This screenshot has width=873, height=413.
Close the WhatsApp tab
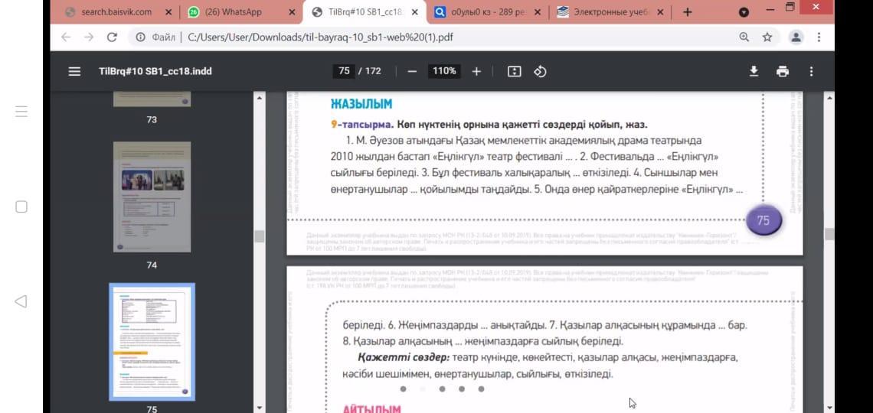click(x=292, y=12)
